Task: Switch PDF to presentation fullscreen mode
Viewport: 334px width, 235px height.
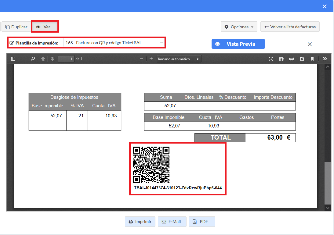Action: [x=271, y=59]
